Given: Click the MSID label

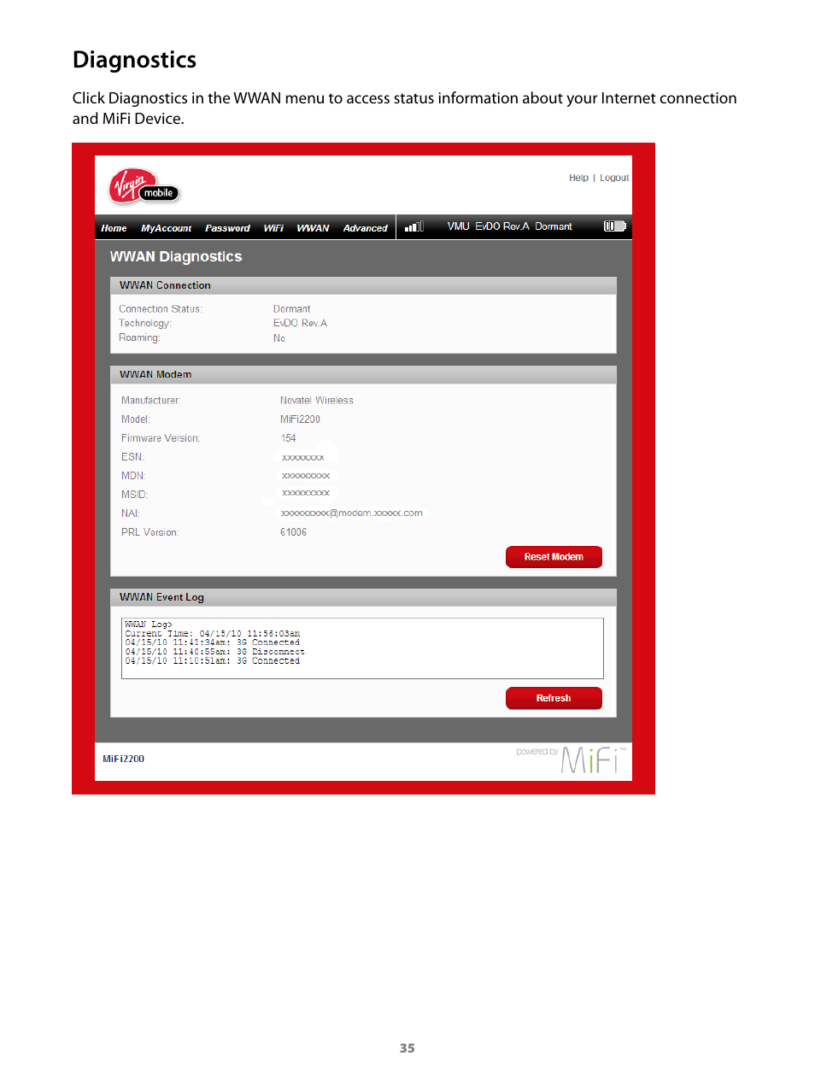Looking at the screenshot, I should (x=134, y=495).
